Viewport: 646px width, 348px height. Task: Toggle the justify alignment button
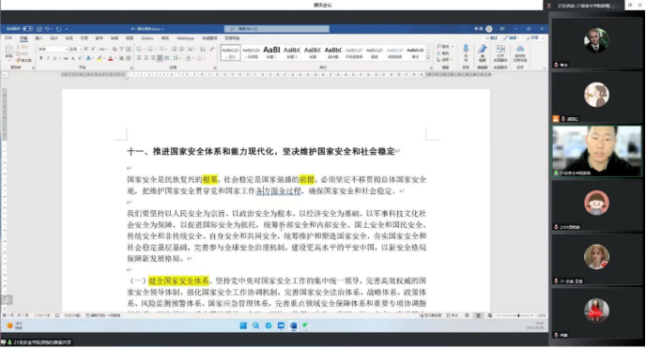tap(160, 58)
